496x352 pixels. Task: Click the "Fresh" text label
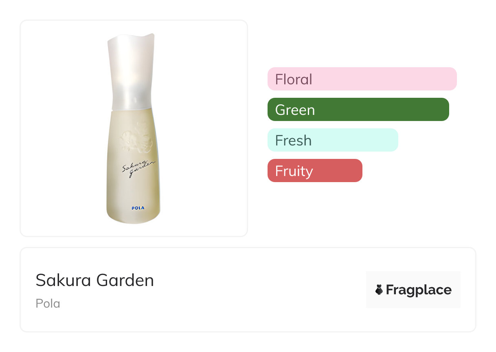[293, 141]
